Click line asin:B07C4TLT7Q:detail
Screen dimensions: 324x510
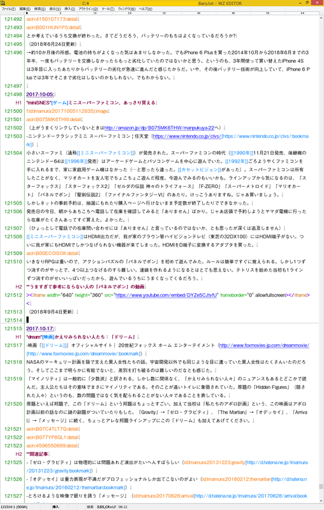(53, 429)
